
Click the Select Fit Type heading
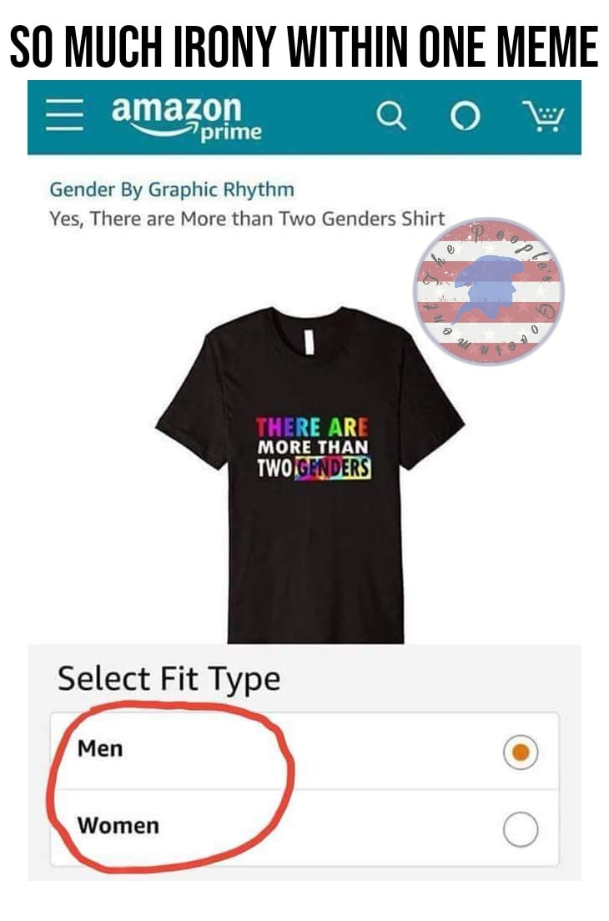pos(169,680)
